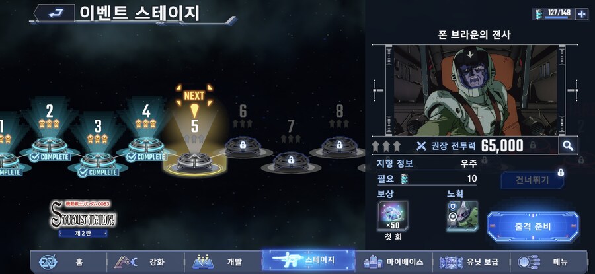
Task: Tap locked stage 8 node
Action: click(x=339, y=145)
